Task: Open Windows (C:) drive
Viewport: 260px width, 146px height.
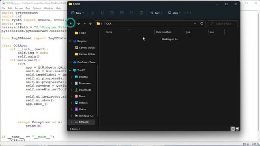Action: tap(84, 116)
